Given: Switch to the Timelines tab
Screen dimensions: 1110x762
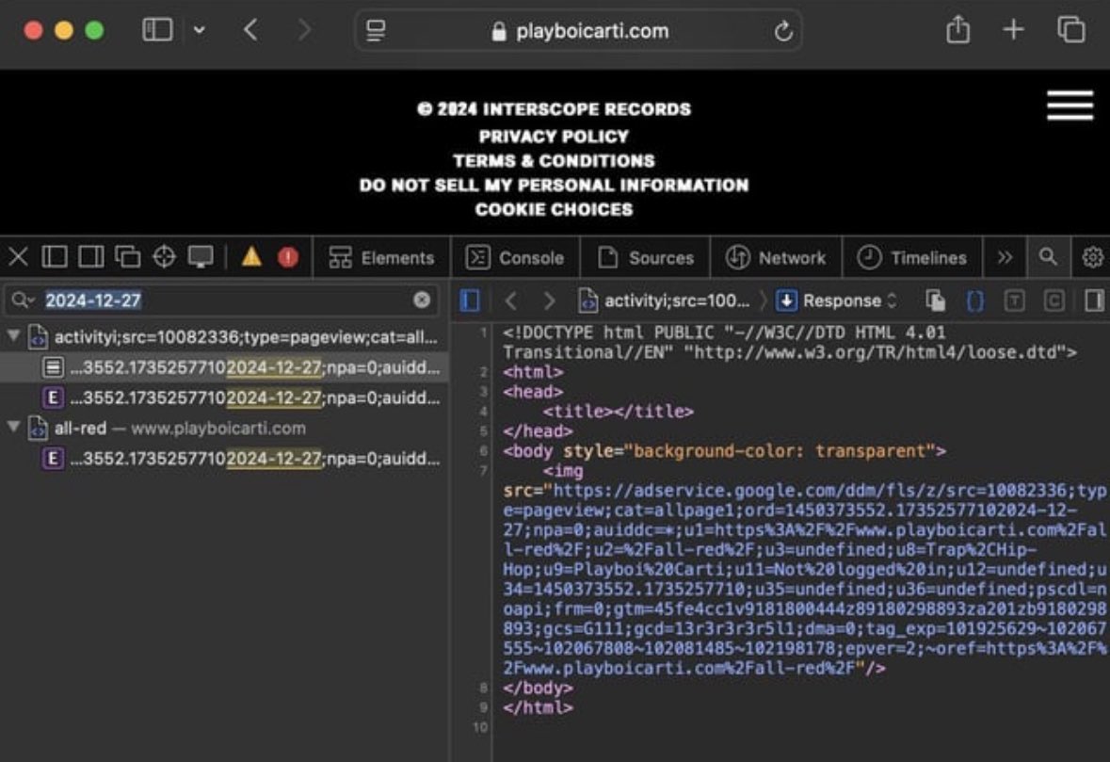Looking at the screenshot, I should [x=911, y=258].
